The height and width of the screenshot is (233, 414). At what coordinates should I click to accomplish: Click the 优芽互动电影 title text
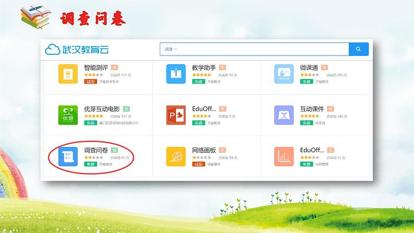pyautogui.click(x=102, y=109)
